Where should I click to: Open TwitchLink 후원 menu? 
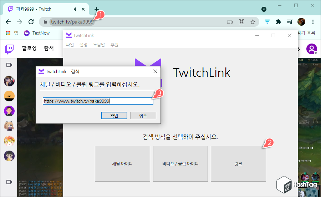tap(114, 45)
